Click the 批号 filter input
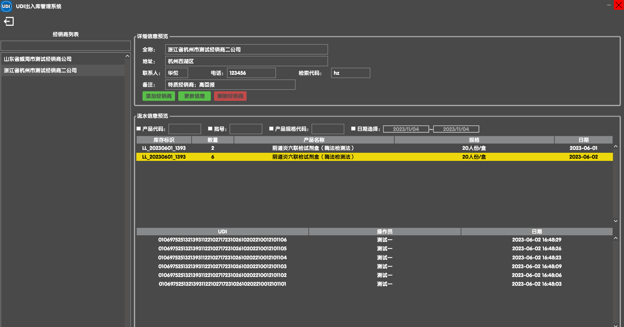624x327 pixels. click(x=246, y=129)
